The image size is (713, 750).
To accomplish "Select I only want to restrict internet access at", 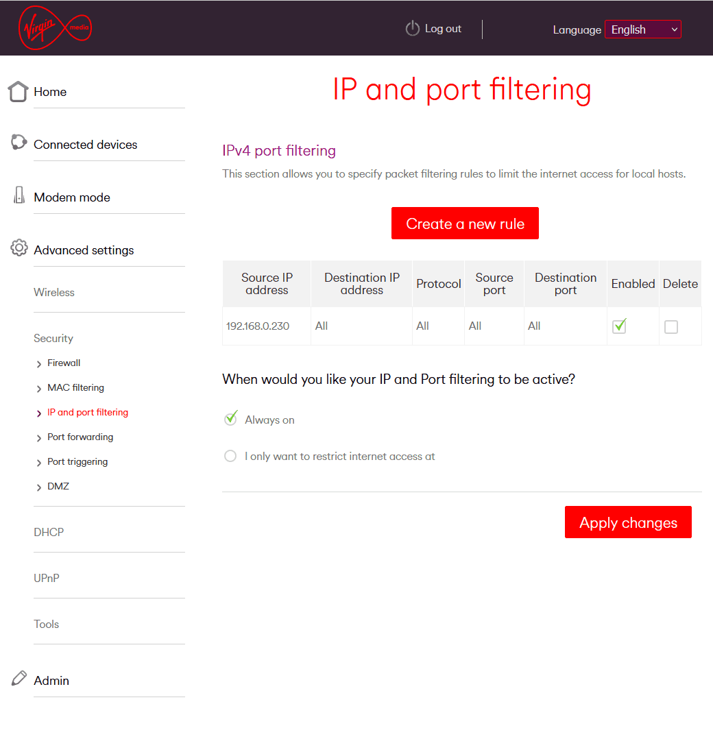I will (230, 456).
